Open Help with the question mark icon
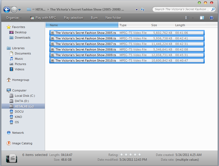The image size is (219, 166). pos(212,18)
